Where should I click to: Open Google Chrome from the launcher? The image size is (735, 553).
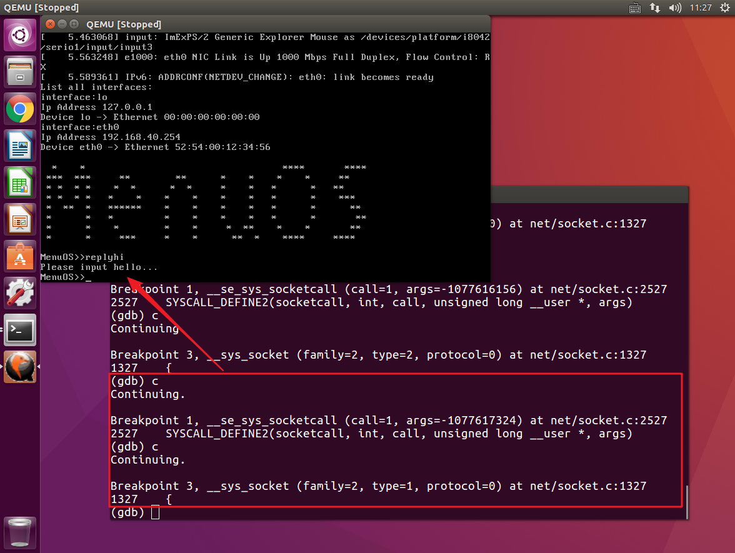point(20,109)
